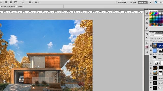Image resolution: width=163 pixels, height=91 pixels.
Task: Pick the cyan swatch in top row
Action: [x=155, y=13]
